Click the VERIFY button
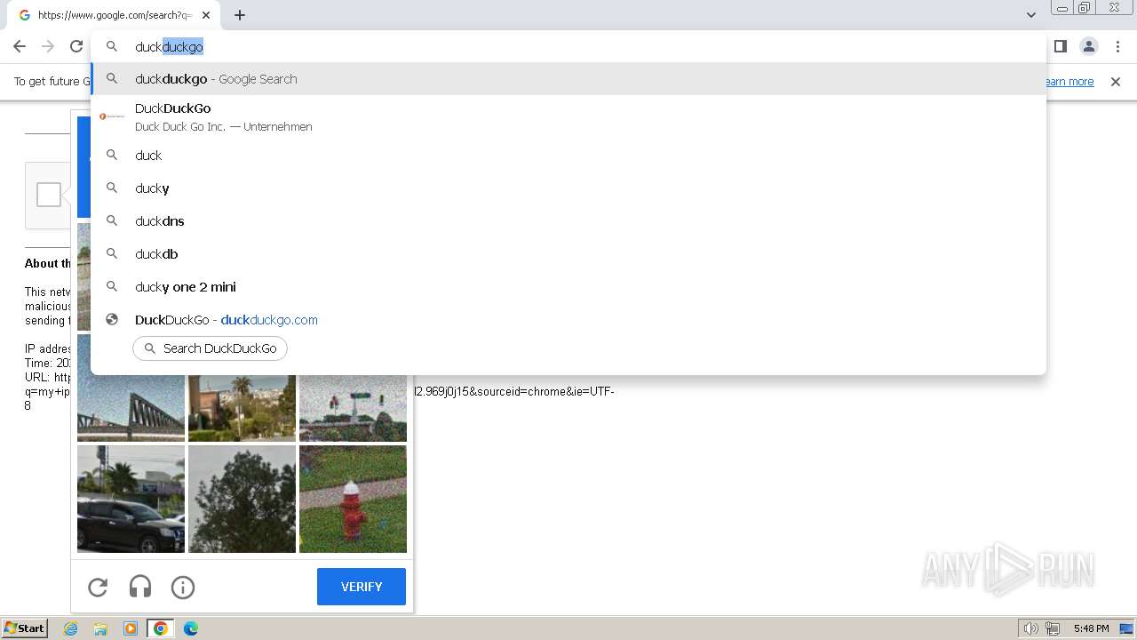Viewport: 1137px width, 640px height. (362, 587)
